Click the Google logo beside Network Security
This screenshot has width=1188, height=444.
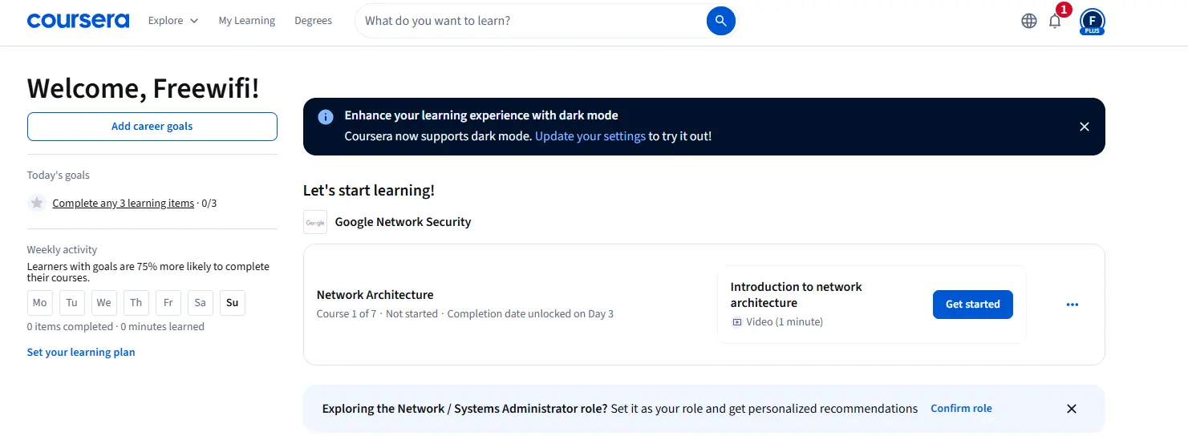click(x=315, y=222)
